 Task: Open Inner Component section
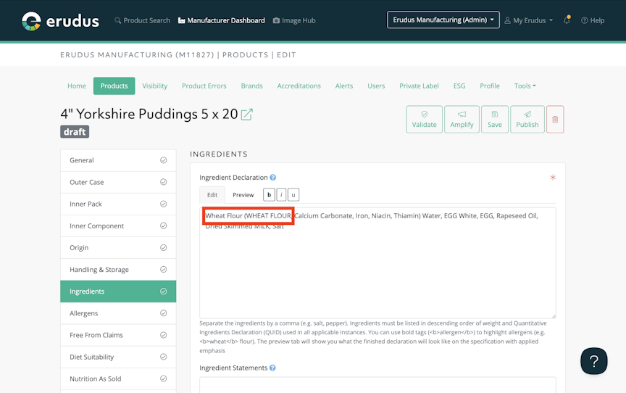coord(118,226)
